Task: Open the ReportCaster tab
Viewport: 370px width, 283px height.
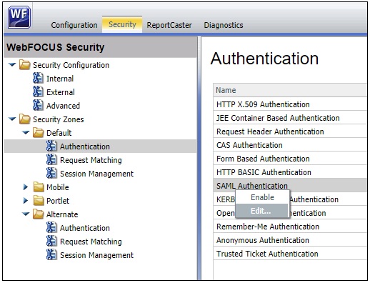Action: click(x=169, y=25)
